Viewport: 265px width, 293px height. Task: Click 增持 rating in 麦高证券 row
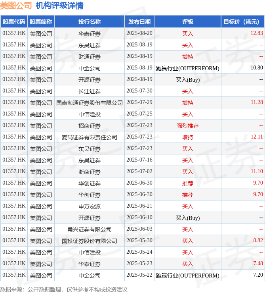coord(188,137)
